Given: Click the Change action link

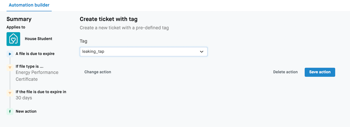Looking at the screenshot, I should click(x=98, y=72).
